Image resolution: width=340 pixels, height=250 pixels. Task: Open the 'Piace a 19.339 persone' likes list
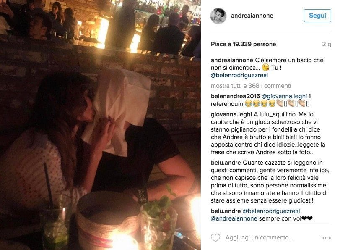coord(243,45)
